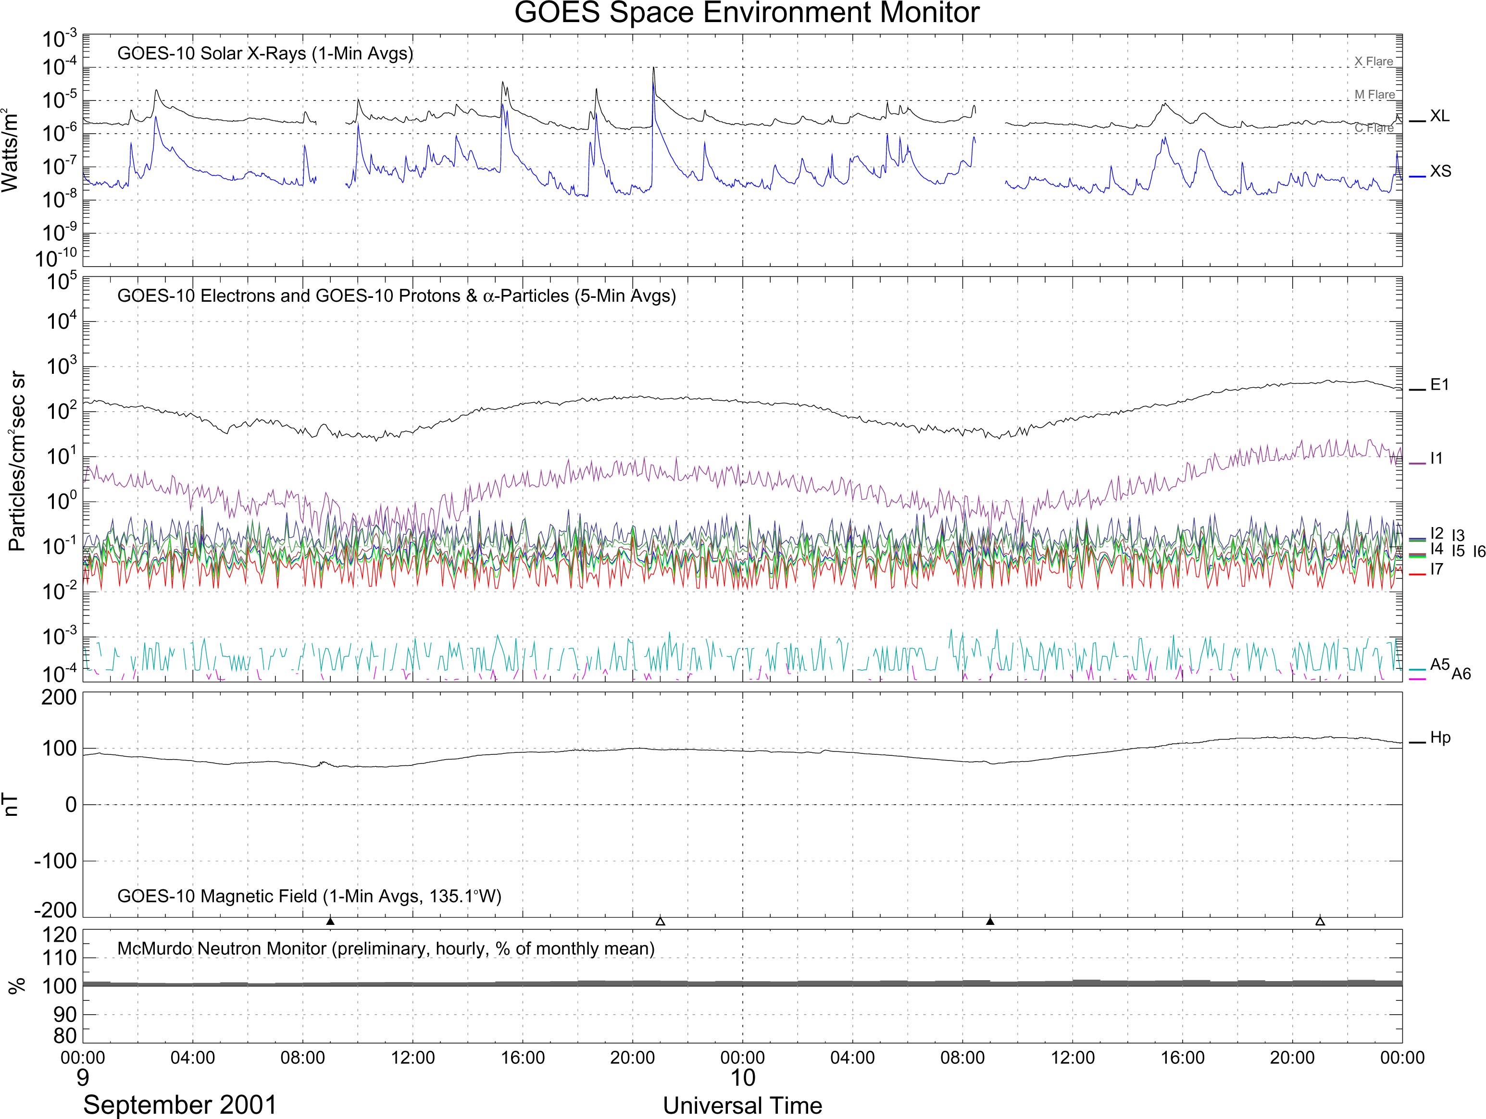Click the McMurdo Neutron Monitor panel title
1486x1119 pixels.
pos(386,948)
